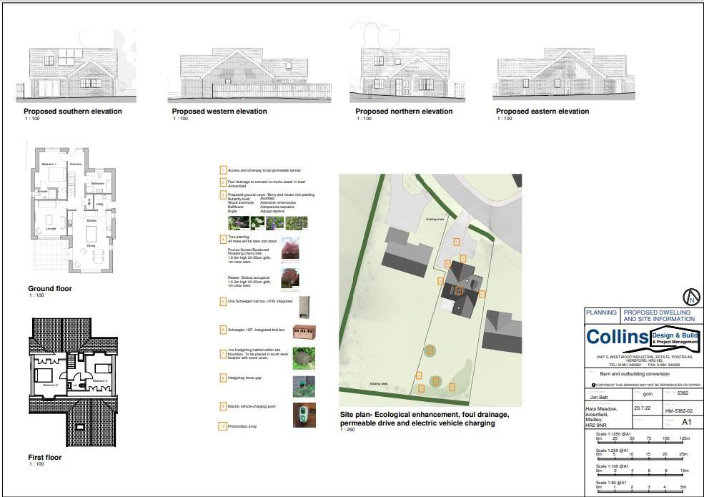Click the copyright circle symbol in title block
Viewport: 704px width, 497px height.
593,385
